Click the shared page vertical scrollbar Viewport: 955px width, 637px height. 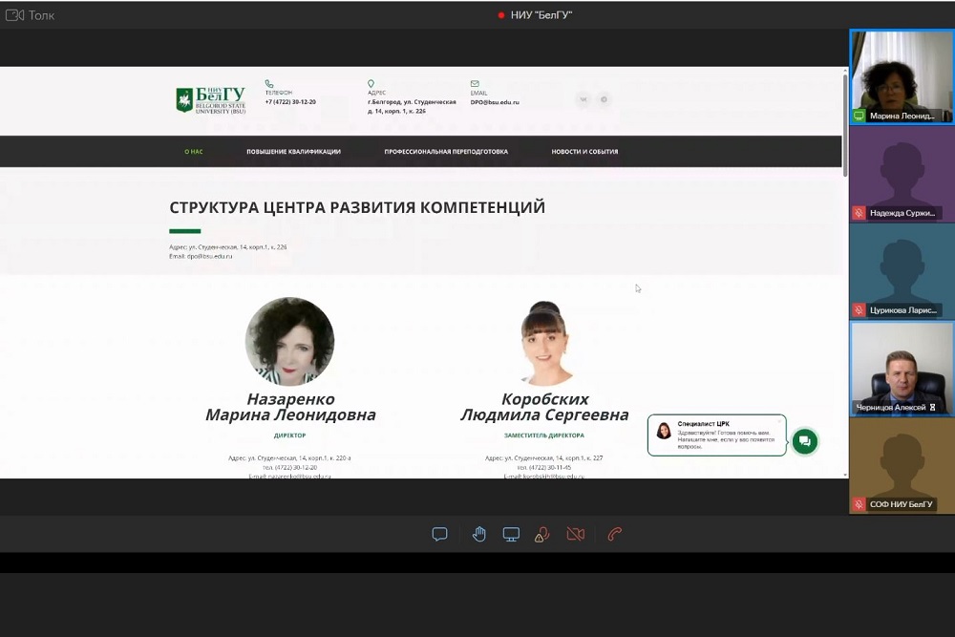[x=844, y=124]
